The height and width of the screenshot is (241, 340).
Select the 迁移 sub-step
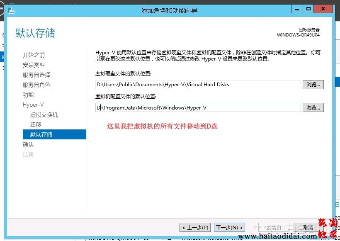click(x=36, y=125)
